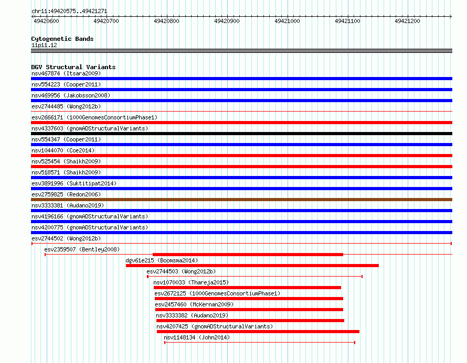Click nsv4207425 (gnomADStructuralVariants) label
Screen dimensions: 467x363
point(215,326)
